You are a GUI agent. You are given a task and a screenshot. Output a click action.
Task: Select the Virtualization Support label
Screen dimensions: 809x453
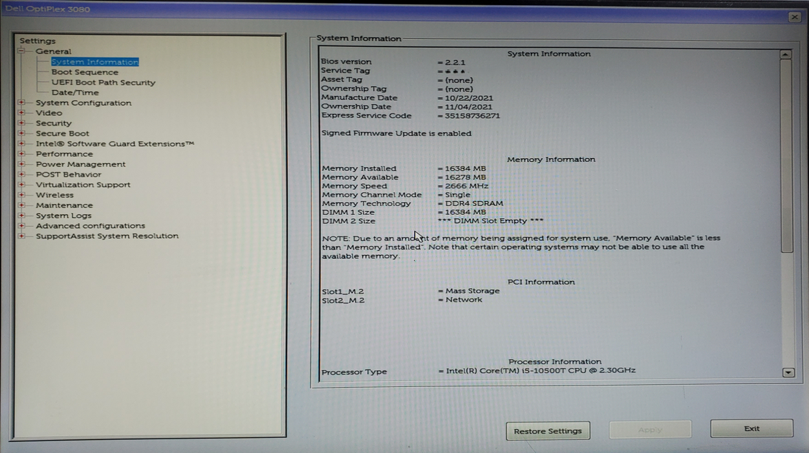coord(83,184)
